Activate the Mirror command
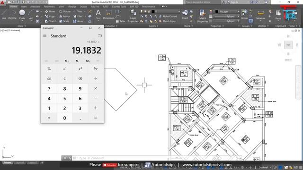The image size is (303, 170). (x=64, y=17)
